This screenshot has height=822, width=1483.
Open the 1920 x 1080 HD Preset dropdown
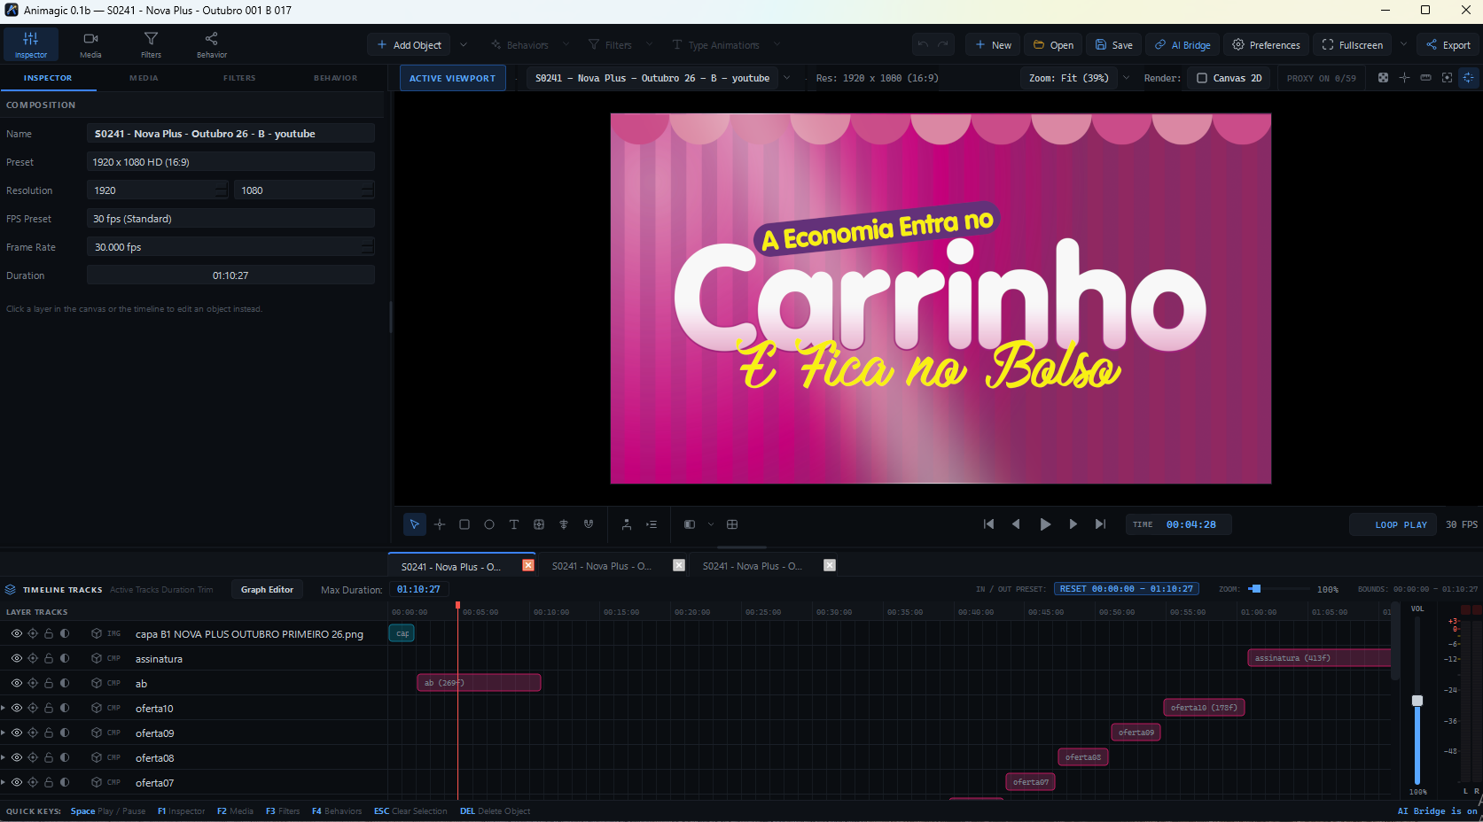(230, 162)
